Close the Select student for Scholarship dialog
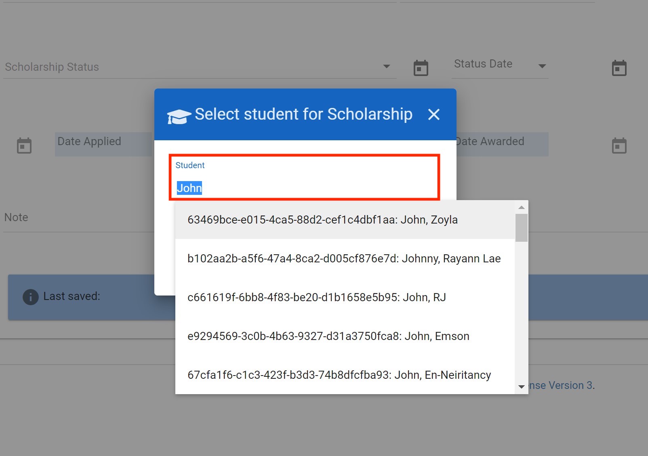This screenshot has height=456, width=648. point(433,114)
